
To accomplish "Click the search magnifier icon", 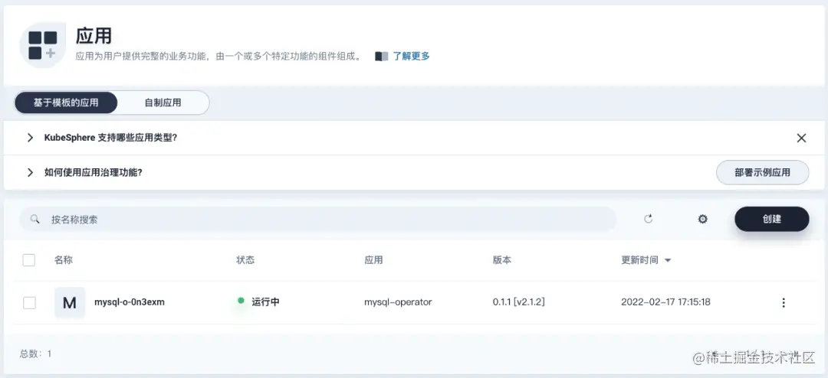I will click(34, 219).
